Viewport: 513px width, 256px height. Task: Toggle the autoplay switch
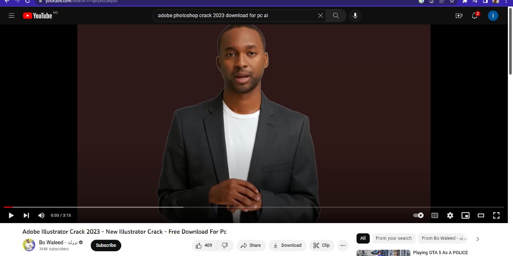pyautogui.click(x=418, y=215)
